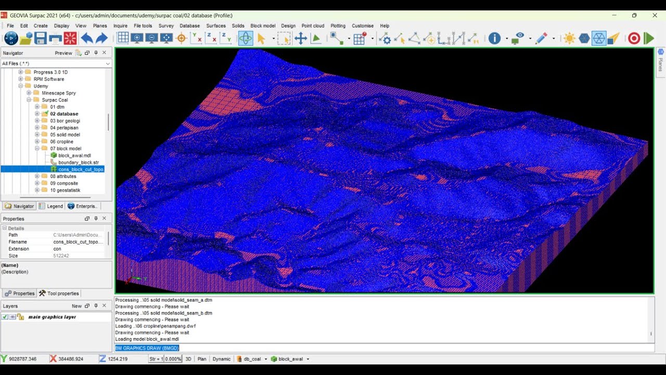The image size is (666, 375).
Task: Pin the Properties panel
Action: [x=96, y=218]
